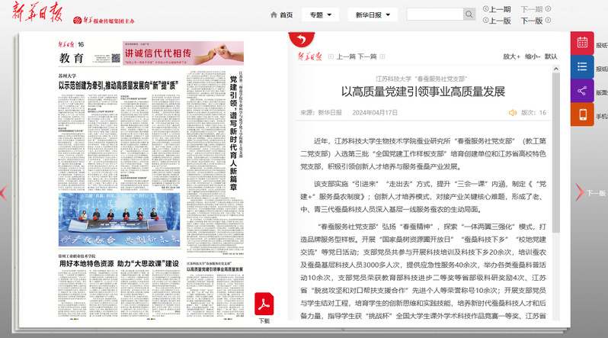Viewport: 608px width, 338px height.
Task: Click the red calendar icon in sidebar
Action: [582, 43]
